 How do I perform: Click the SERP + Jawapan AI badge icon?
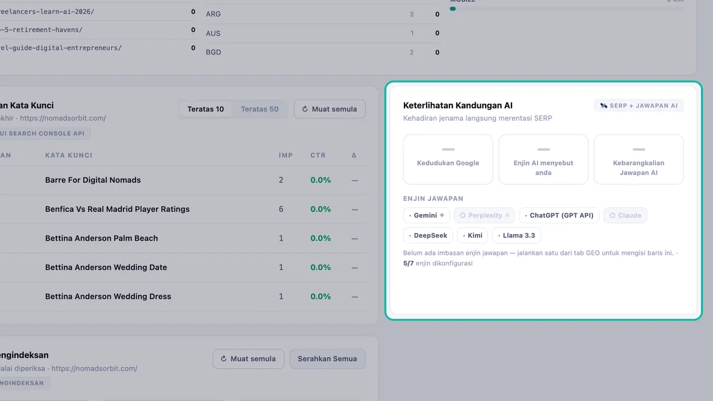tap(604, 106)
